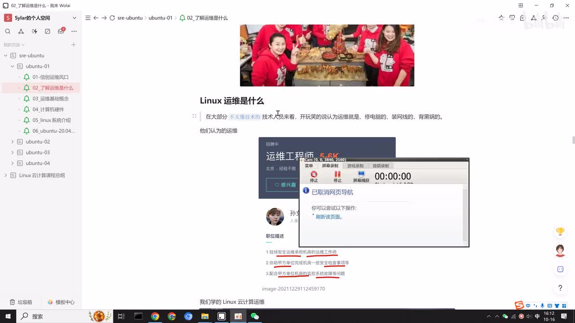
Task: Open Sogou toolbox grid icon
Action: (x=564, y=306)
